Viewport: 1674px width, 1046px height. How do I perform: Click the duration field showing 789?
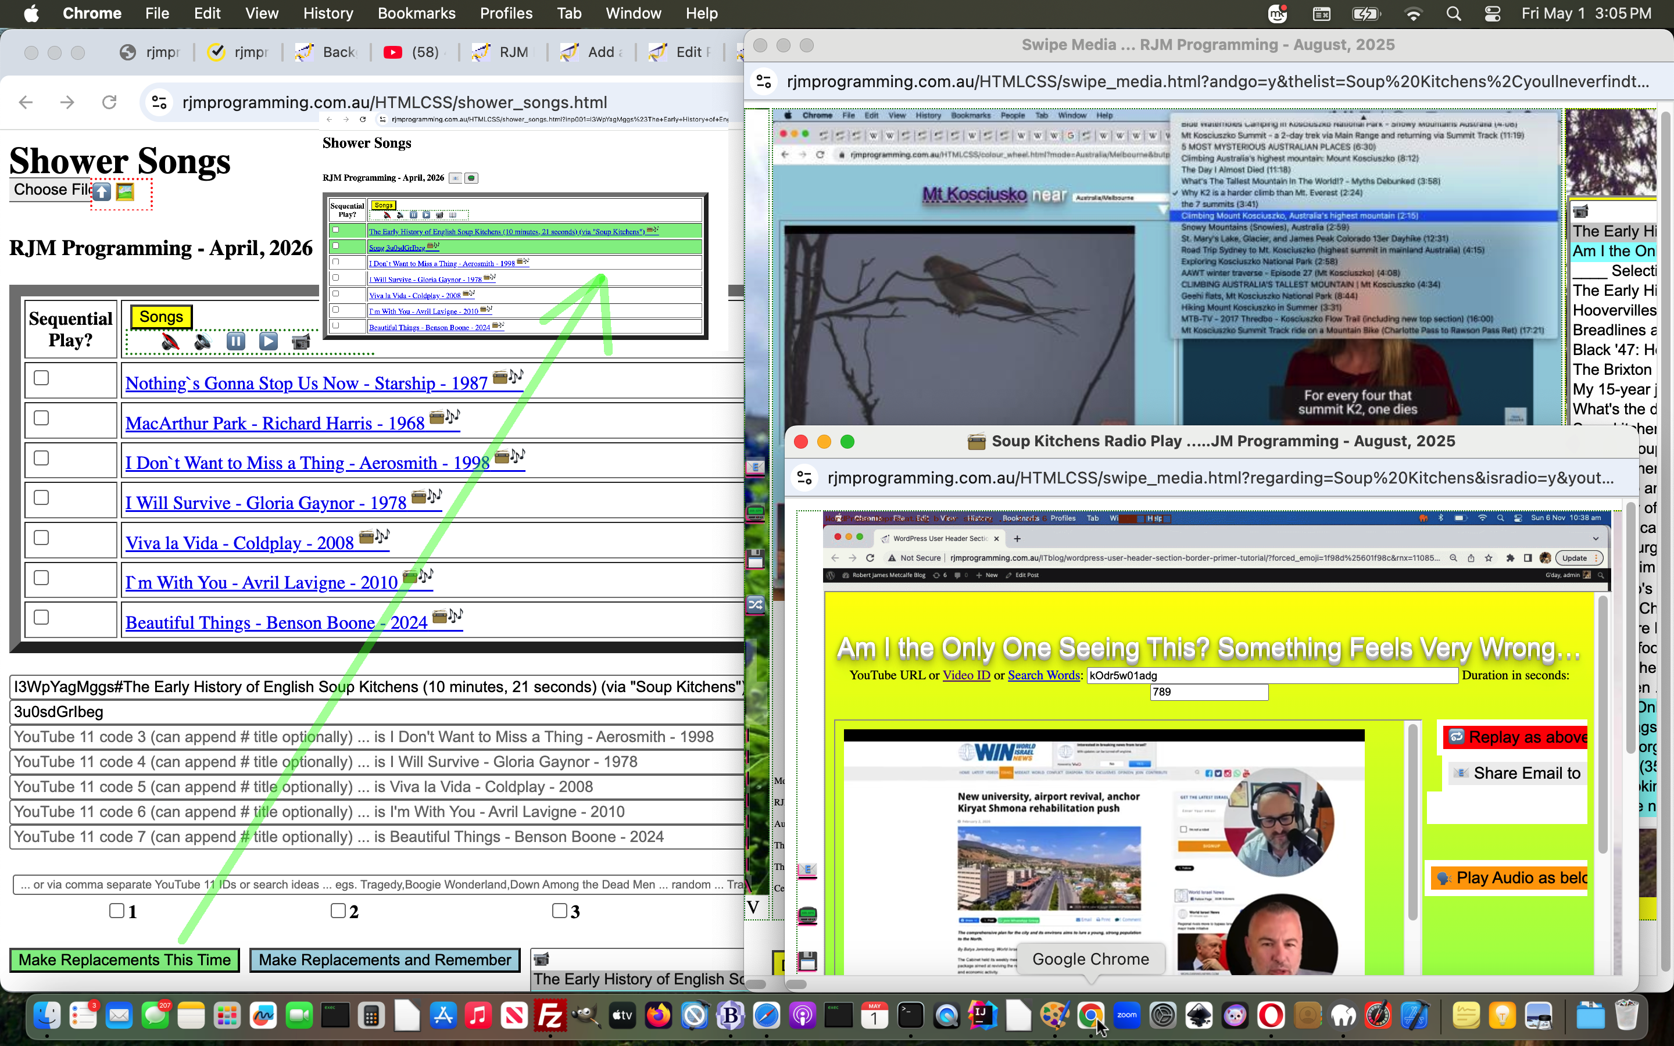[x=1209, y=693]
